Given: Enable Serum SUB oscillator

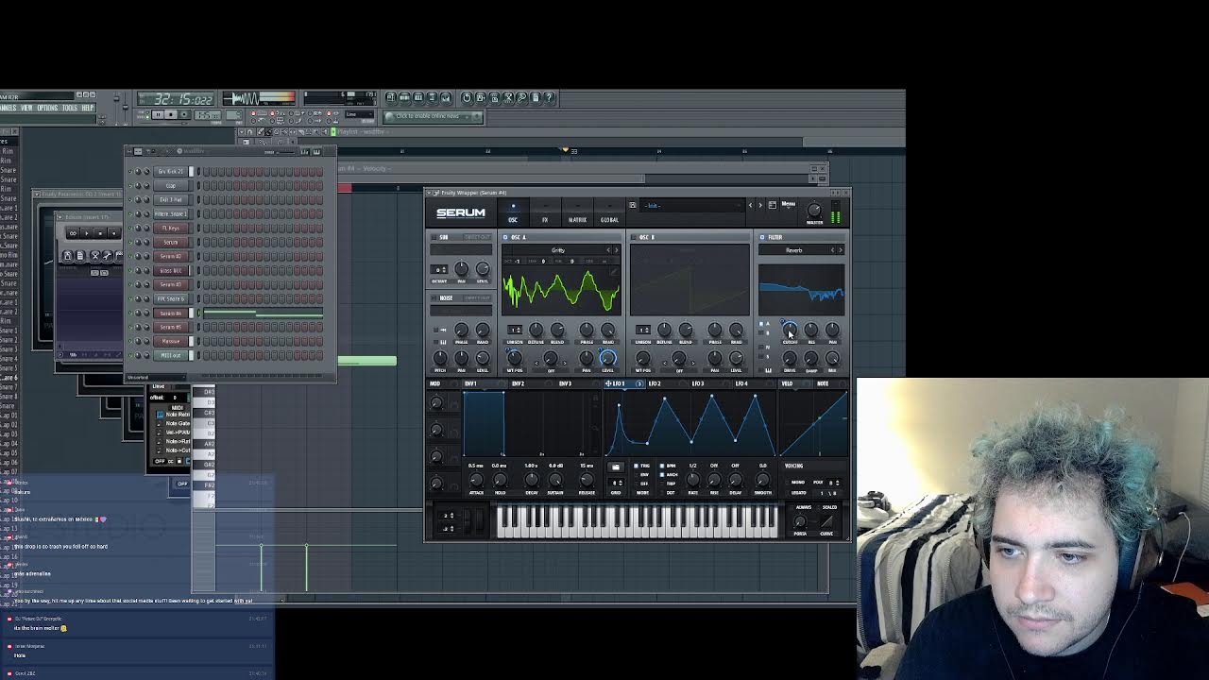Looking at the screenshot, I should point(434,237).
